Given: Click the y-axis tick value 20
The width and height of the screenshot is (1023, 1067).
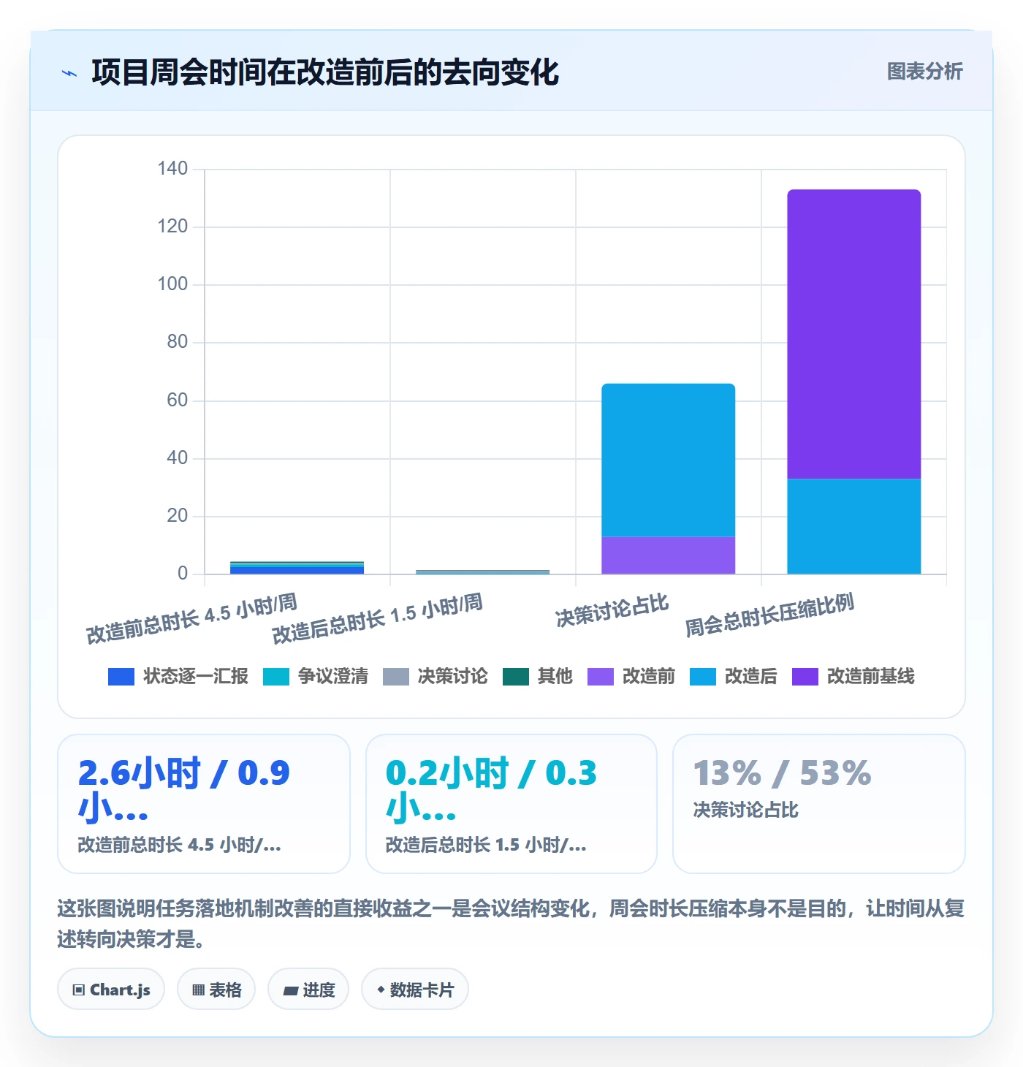Looking at the screenshot, I should coord(178,516).
